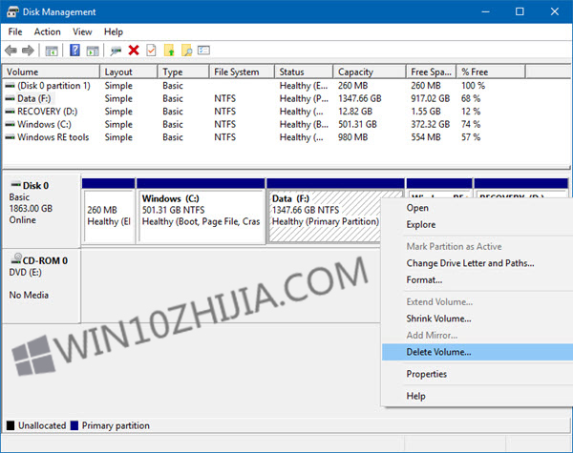The width and height of the screenshot is (573, 453).
Task: Sort by the Free Space column header
Action: pos(432,72)
